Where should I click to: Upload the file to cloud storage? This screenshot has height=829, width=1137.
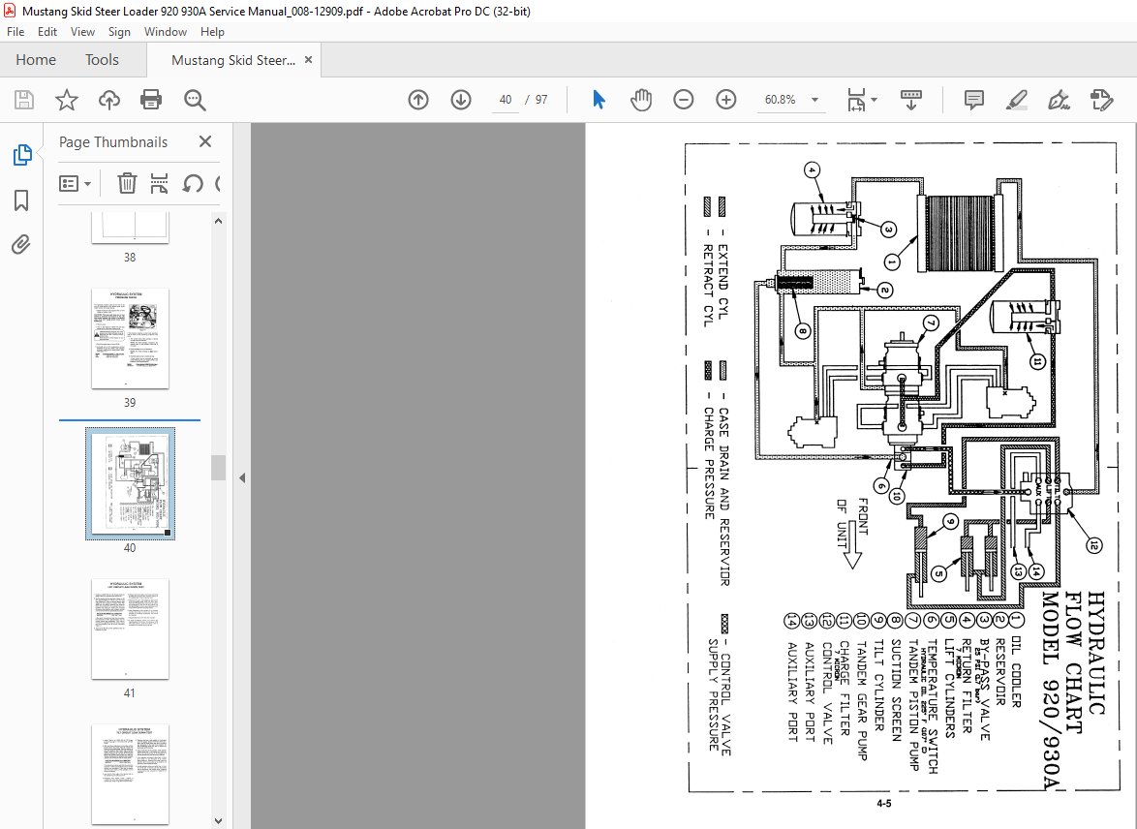pos(108,100)
